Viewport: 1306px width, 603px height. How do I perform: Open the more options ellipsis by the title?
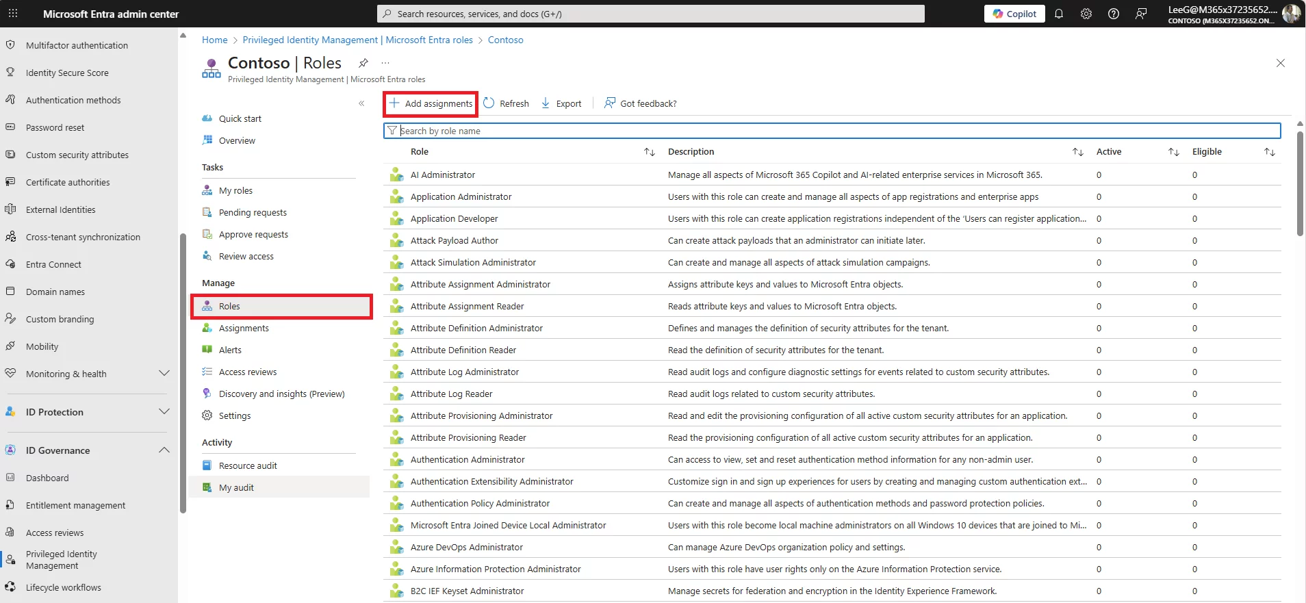pos(385,63)
